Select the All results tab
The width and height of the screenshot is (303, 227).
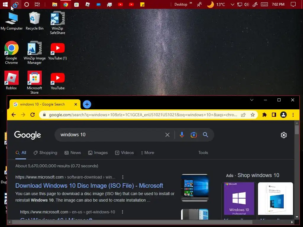coord(21,153)
